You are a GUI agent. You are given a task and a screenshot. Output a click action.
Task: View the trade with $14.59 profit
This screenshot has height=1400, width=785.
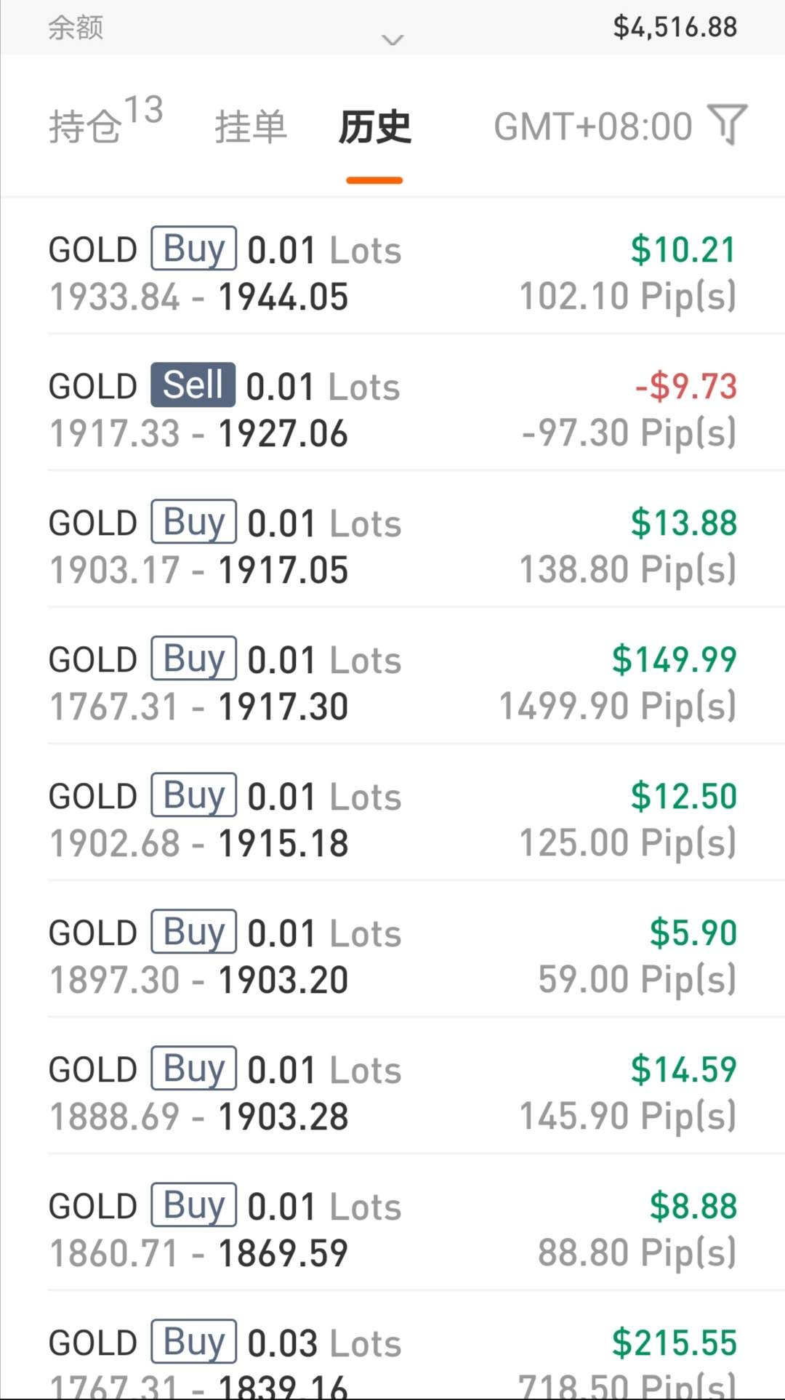tap(392, 1092)
